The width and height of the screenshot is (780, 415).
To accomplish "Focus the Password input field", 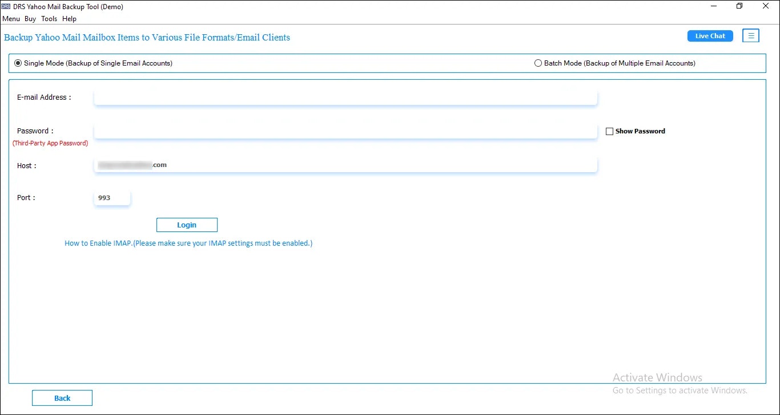I will [345, 131].
